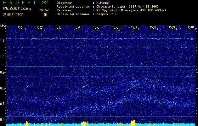Click the Observer field label
This screenshot has width=198, height=126.
[x=64, y=3]
